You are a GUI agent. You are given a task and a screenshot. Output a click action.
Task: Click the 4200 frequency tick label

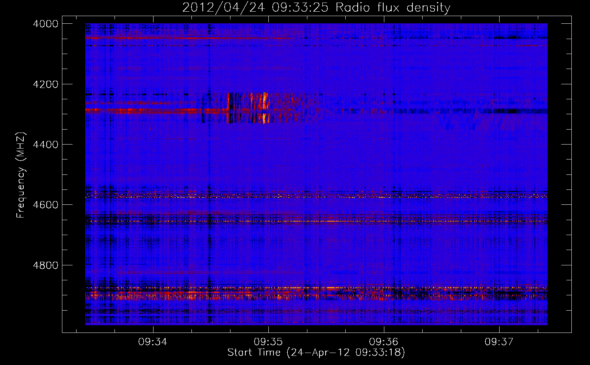click(46, 84)
